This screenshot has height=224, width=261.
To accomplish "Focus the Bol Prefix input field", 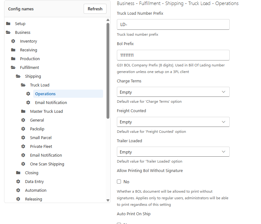I will tap(173, 55).
